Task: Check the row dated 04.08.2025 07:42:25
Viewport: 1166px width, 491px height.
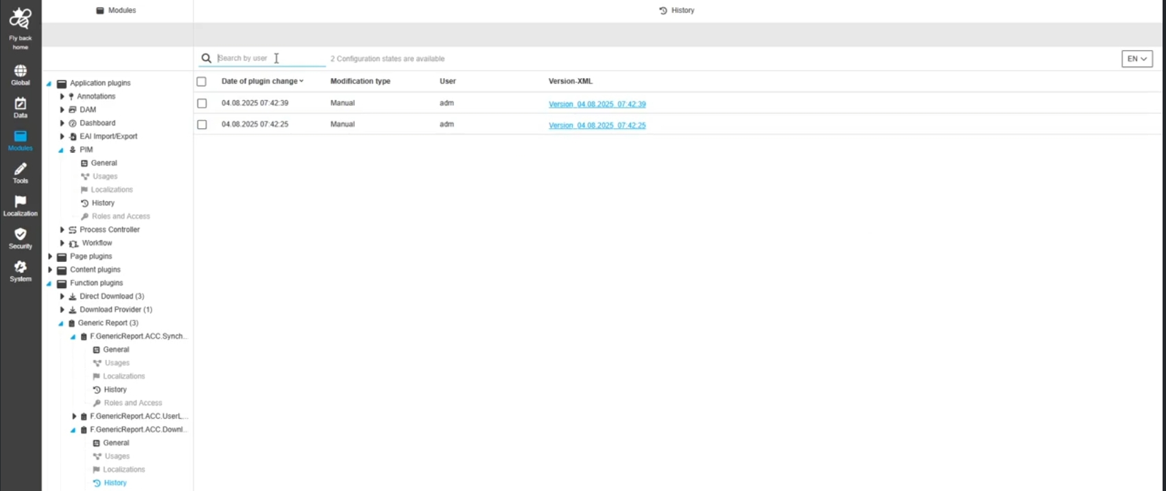Action: tap(202, 125)
